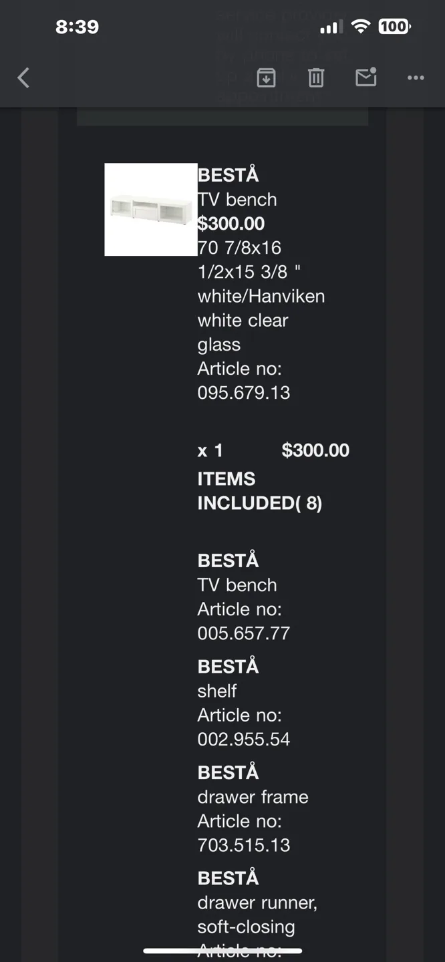
Task: Tap article number 703.515.13 for drawer frame
Action: pyautogui.click(x=244, y=845)
